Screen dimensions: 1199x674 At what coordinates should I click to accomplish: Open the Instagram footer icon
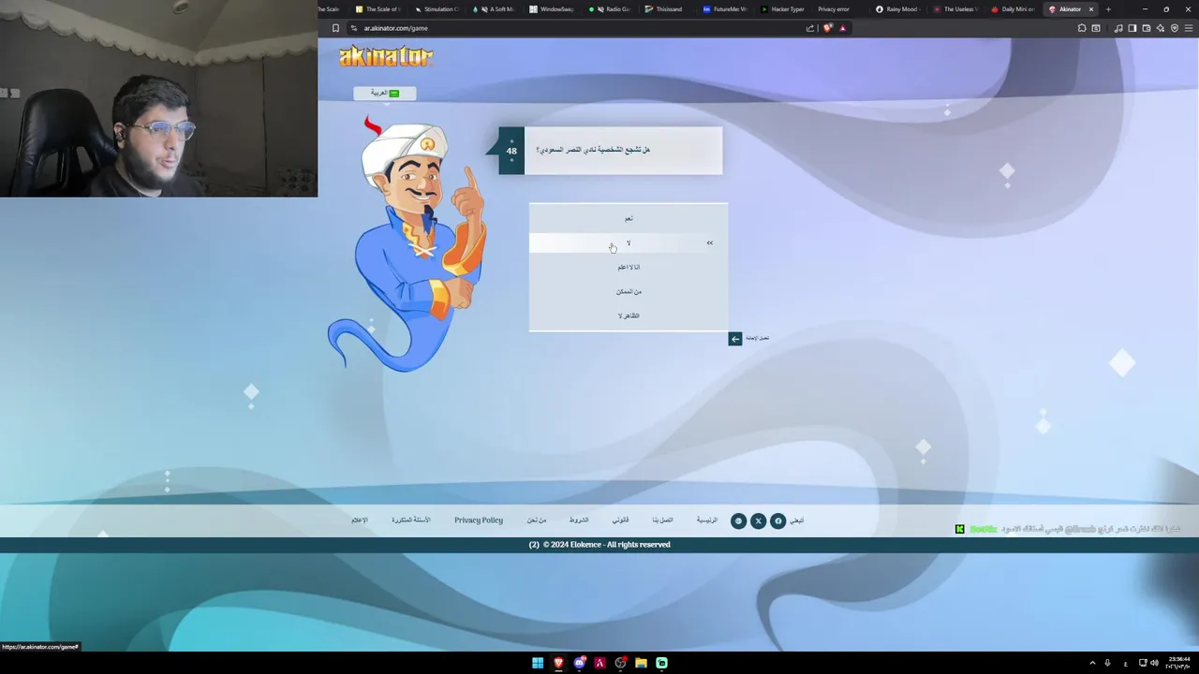pyautogui.click(x=738, y=520)
